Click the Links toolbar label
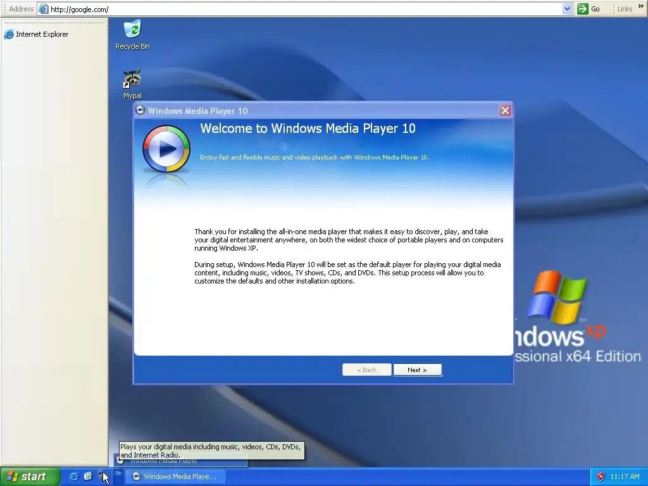This screenshot has width=648, height=486. (x=625, y=9)
